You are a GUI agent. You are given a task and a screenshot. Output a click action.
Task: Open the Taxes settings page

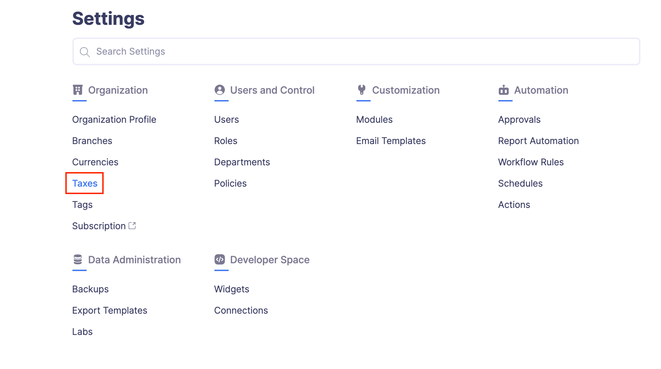(x=85, y=183)
